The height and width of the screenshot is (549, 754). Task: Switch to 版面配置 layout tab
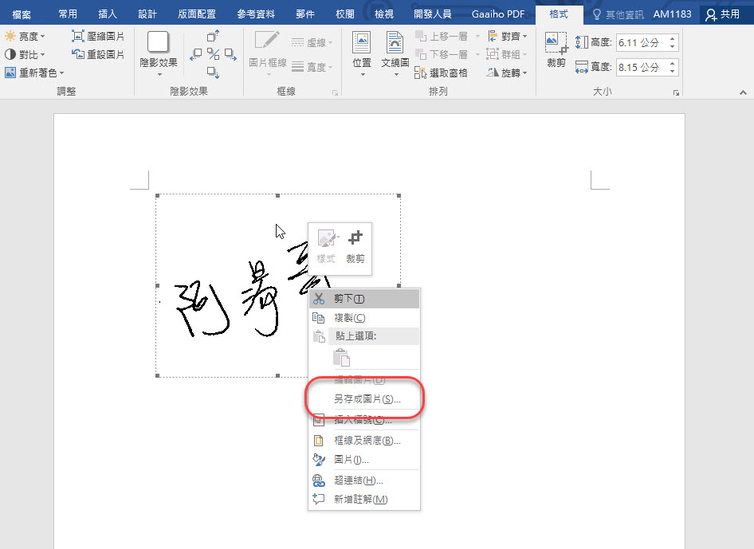(x=197, y=14)
